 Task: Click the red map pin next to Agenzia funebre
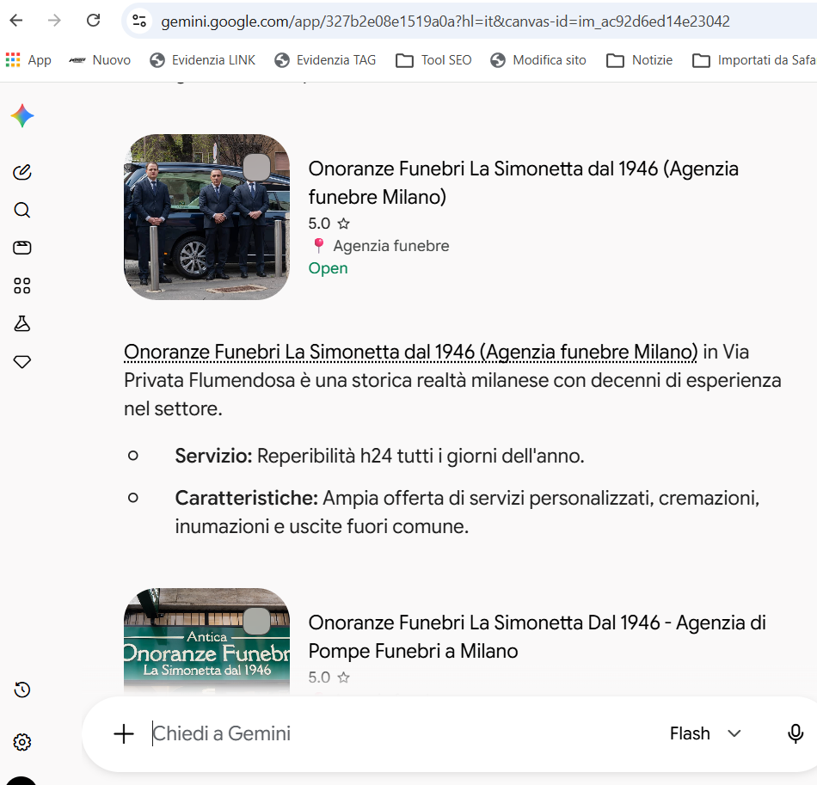[x=318, y=245]
